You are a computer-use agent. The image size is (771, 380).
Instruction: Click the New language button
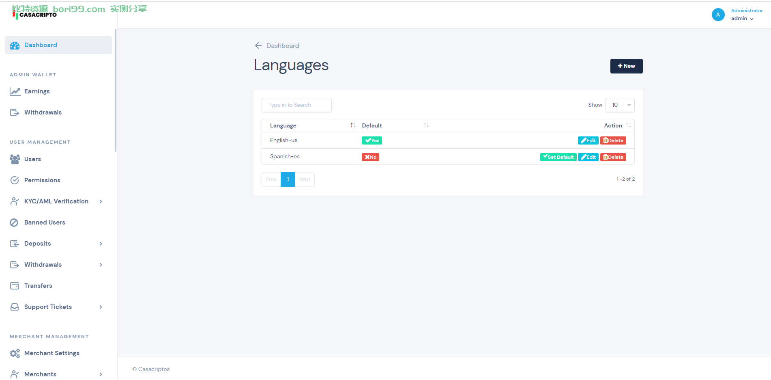(627, 66)
